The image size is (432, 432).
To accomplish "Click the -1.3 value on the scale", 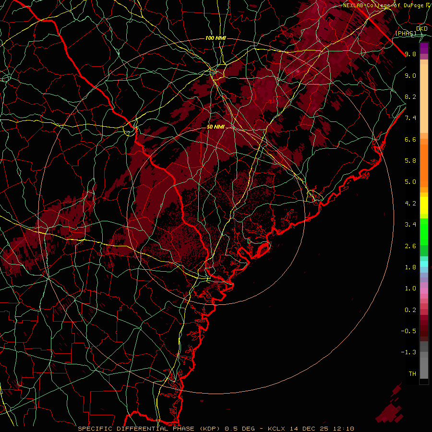I will [408, 352].
